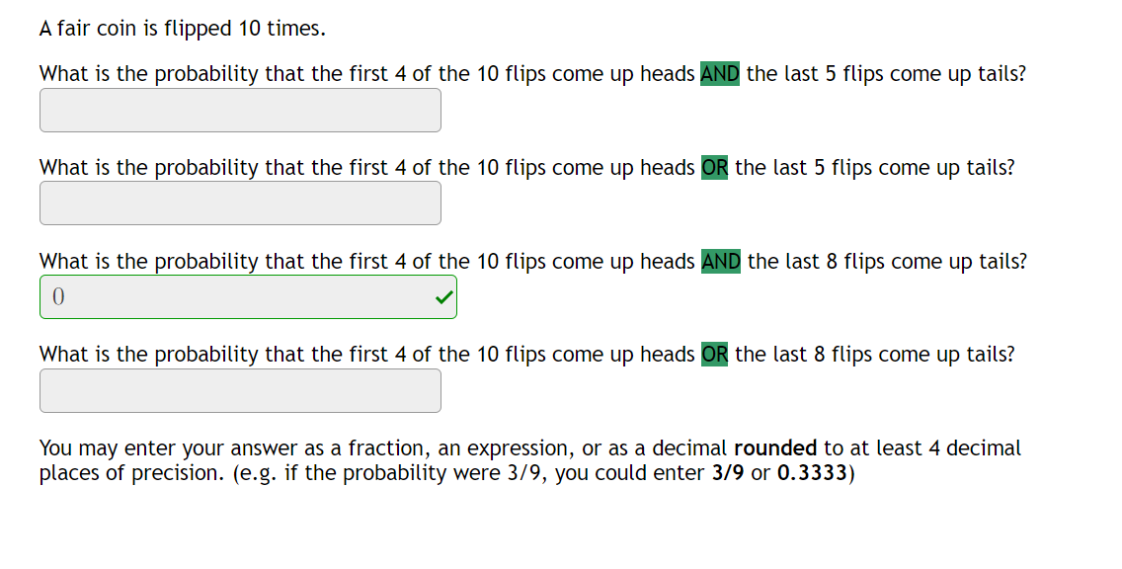Click the highlighted AND in the third question

(x=720, y=261)
